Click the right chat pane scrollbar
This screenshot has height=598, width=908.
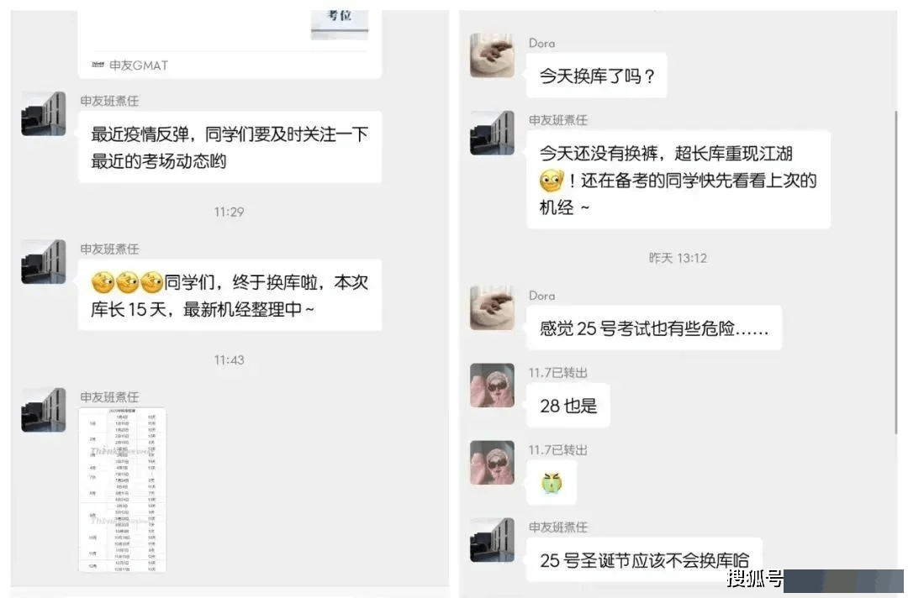tap(896, 272)
